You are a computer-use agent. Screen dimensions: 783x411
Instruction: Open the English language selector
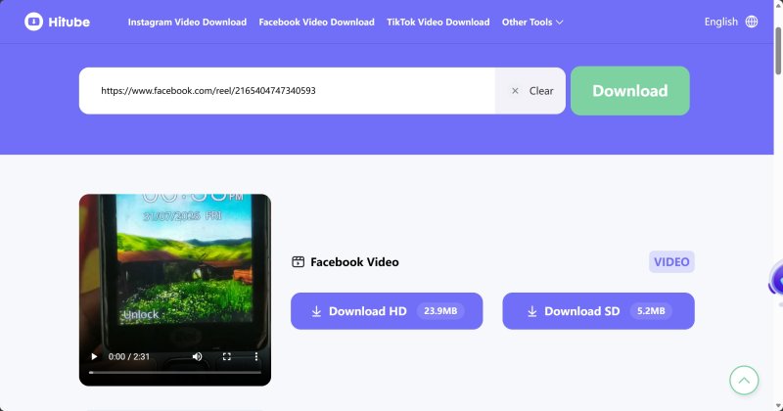[x=720, y=22]
